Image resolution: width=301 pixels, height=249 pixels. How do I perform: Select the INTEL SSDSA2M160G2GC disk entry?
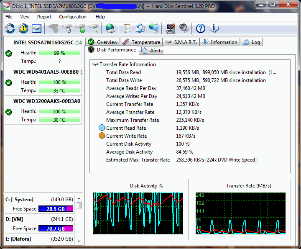tap(43, 51)
